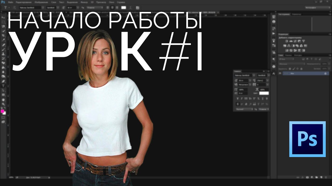Click the Create warped text icon

coord(130,7)
